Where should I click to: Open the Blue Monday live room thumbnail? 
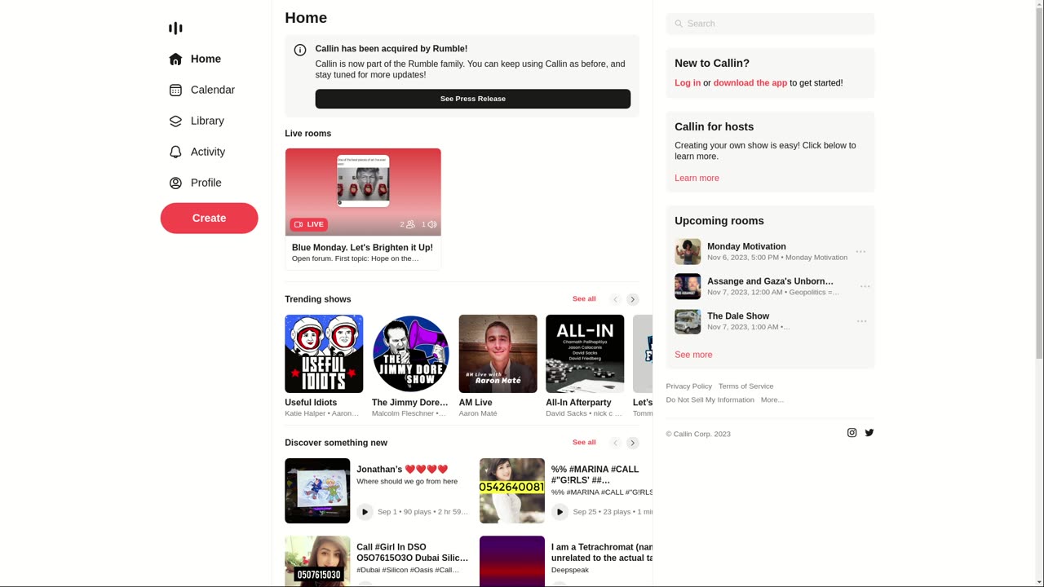click(x=363, y=192)
